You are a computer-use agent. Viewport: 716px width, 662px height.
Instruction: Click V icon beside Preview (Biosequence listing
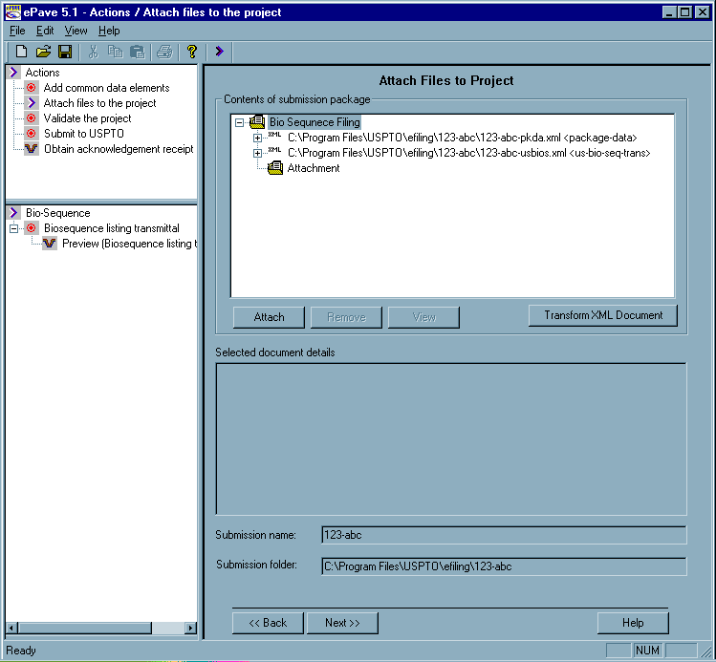50,244
